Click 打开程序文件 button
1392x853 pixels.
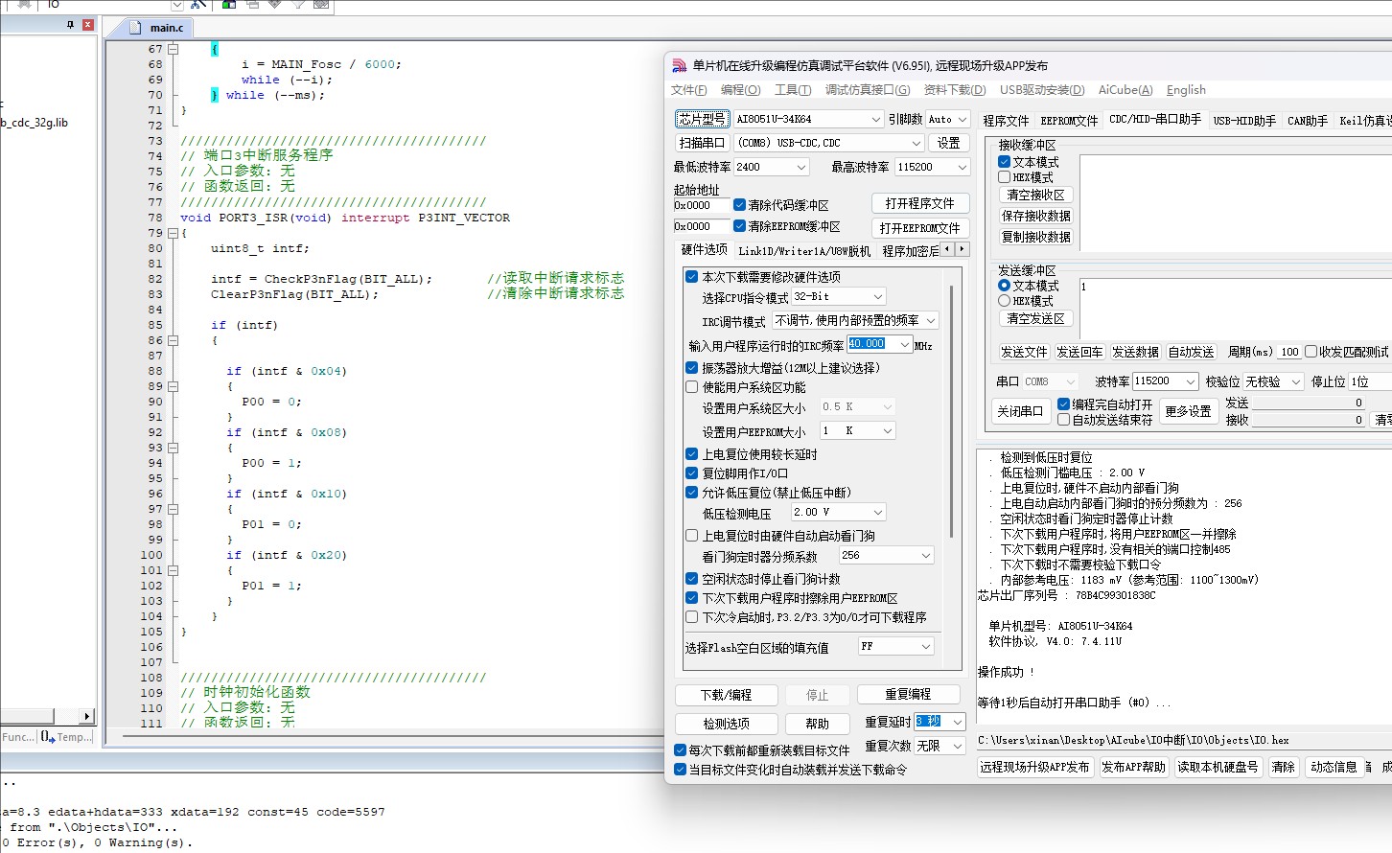click(920, 204)
